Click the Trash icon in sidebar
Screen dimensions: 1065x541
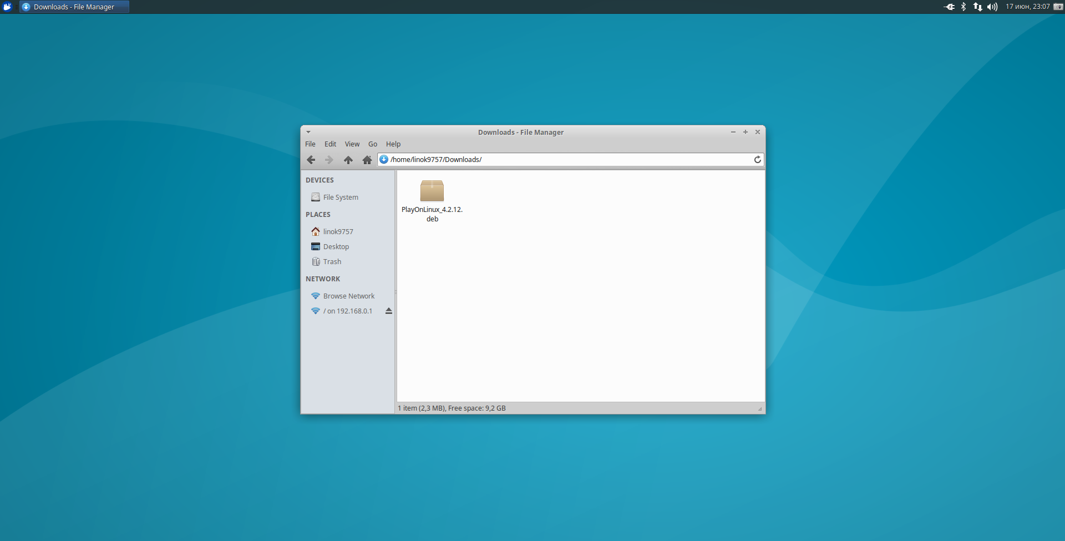pos(316,261)
